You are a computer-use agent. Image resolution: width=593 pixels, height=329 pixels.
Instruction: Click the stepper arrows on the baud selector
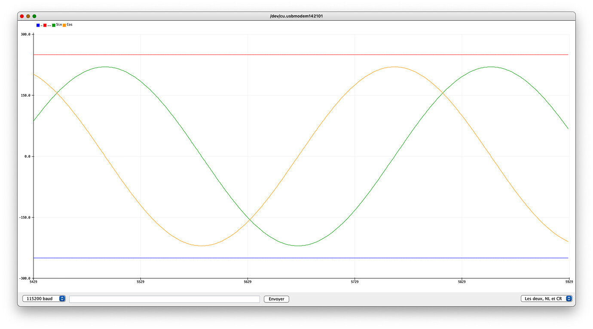63,299
